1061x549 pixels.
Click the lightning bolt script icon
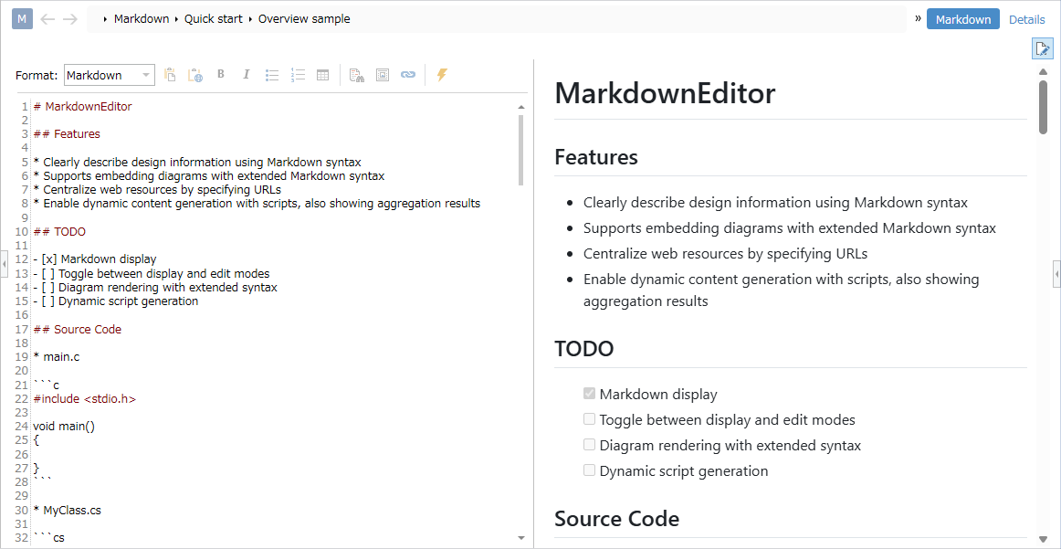point(441,75)
